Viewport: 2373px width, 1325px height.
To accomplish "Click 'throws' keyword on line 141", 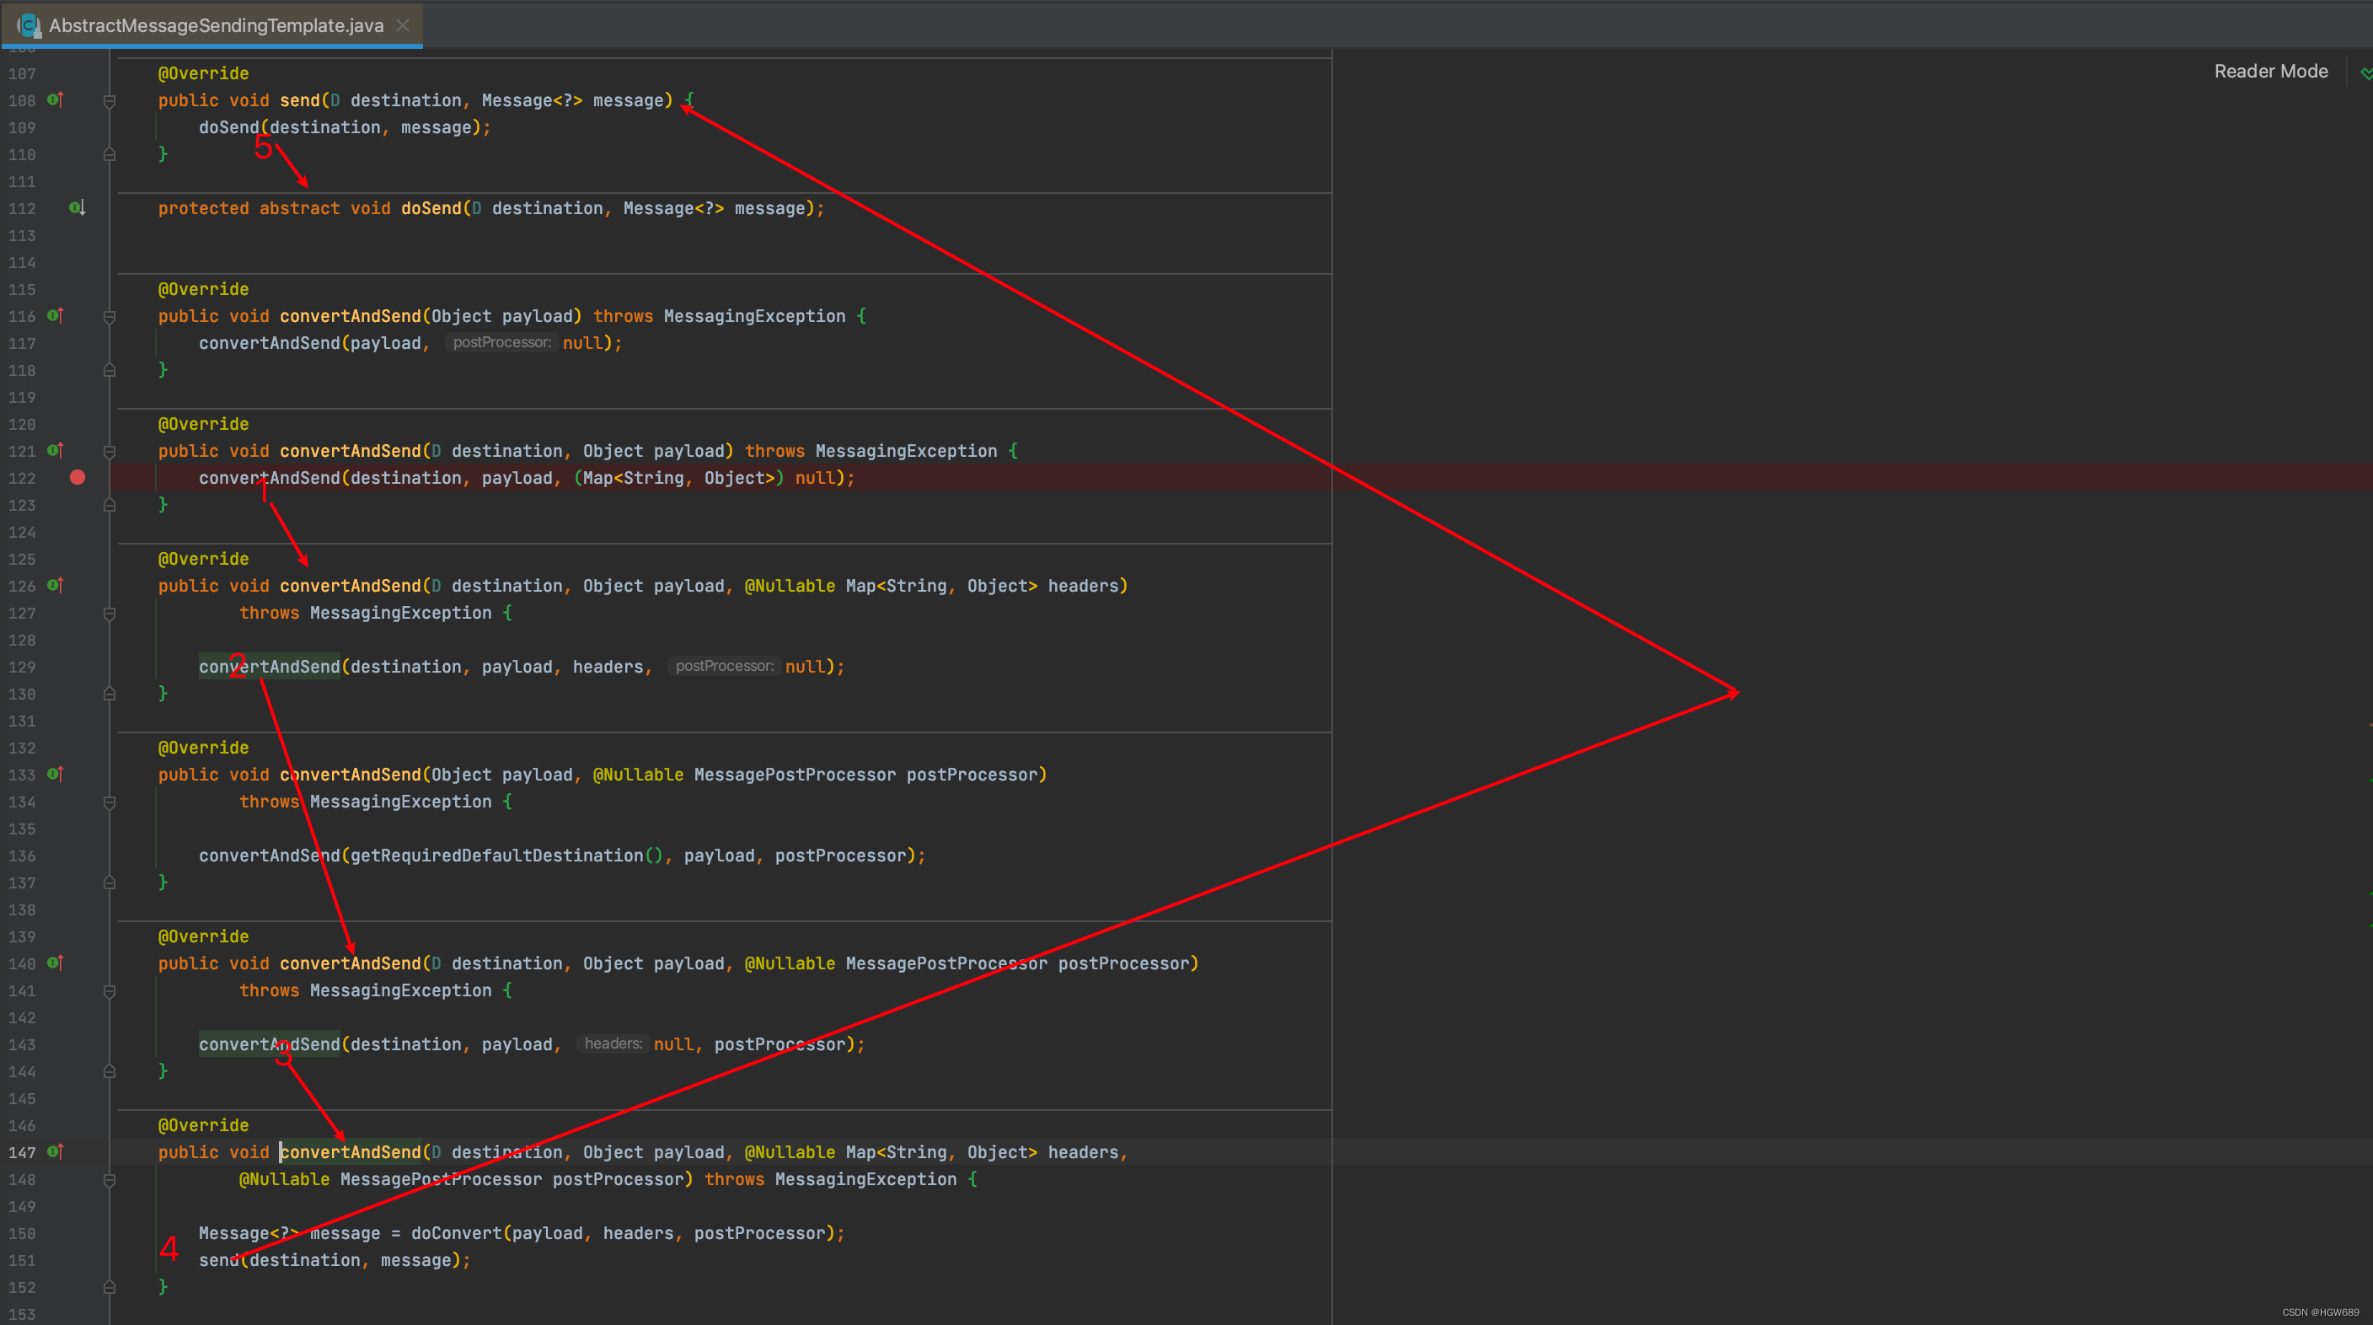I will pyautogui.click(x=269, y=990).
